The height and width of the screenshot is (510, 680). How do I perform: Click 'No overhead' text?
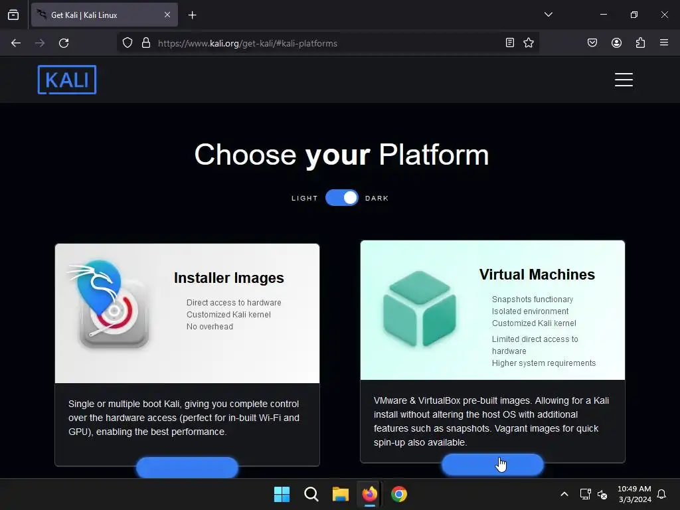[x=210, y=326]
